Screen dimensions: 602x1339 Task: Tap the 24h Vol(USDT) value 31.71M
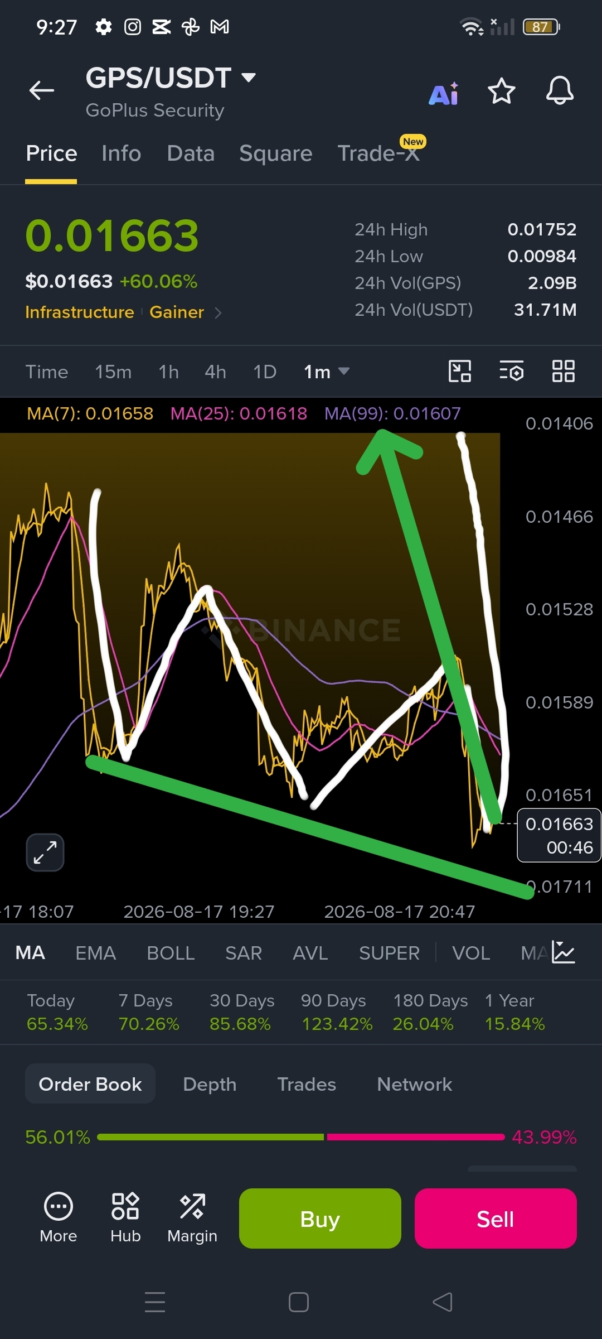tap(545, 310)
